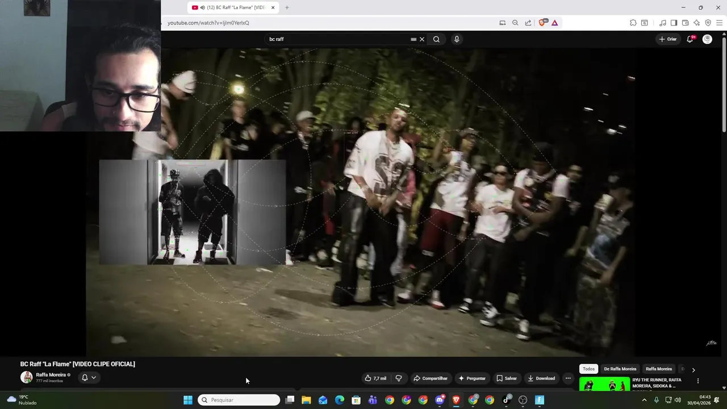The height and width of the screenshot is (409, 727).
Task: Open Raffa Moreira channel name link
Action: (51, 375)
